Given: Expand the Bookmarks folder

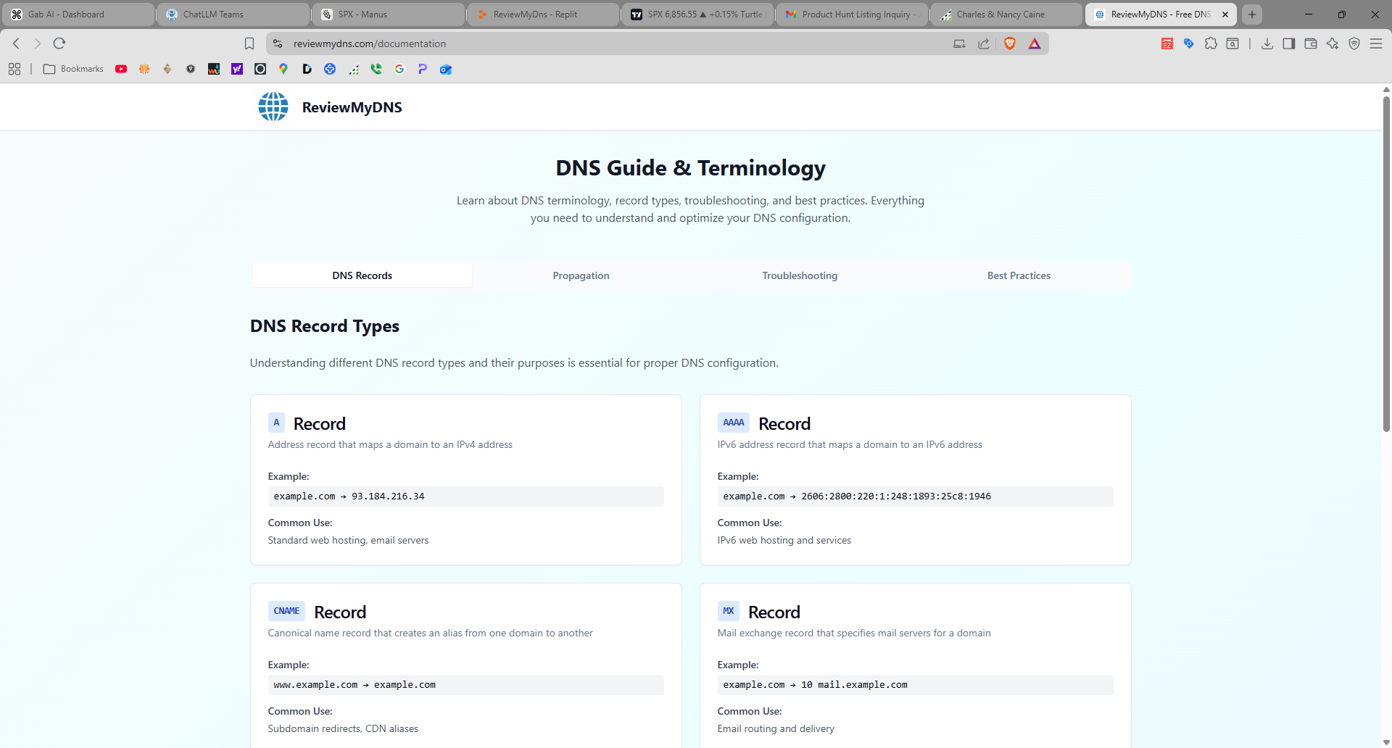Looking at the screenshot, I should pyautogui.click(x=72, y=69).
